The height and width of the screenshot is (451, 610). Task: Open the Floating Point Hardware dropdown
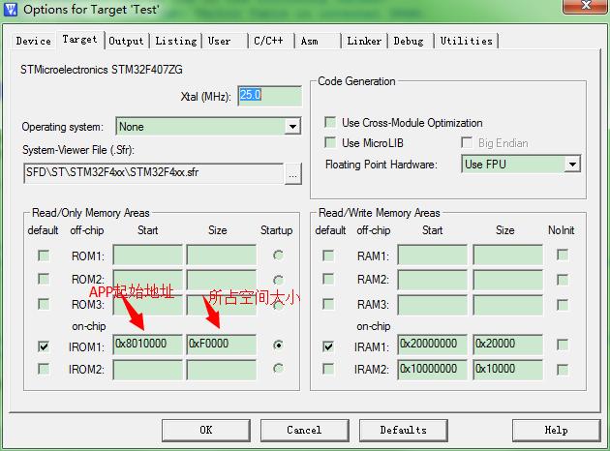point(521,165)
